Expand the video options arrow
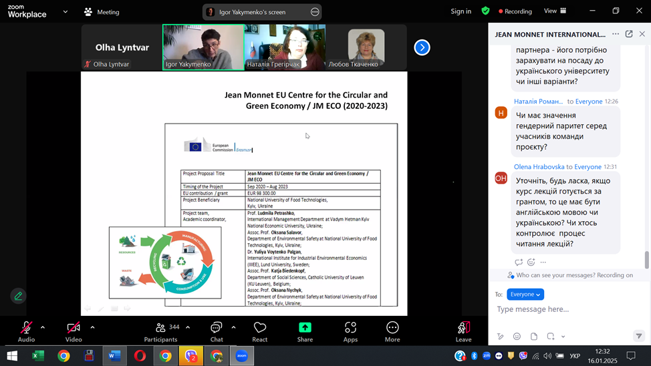 pos(92,327)
